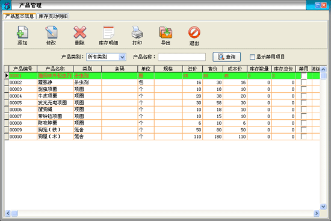
Task: Click the horizontal scrollbar right arrow
Action: point(316,213)
